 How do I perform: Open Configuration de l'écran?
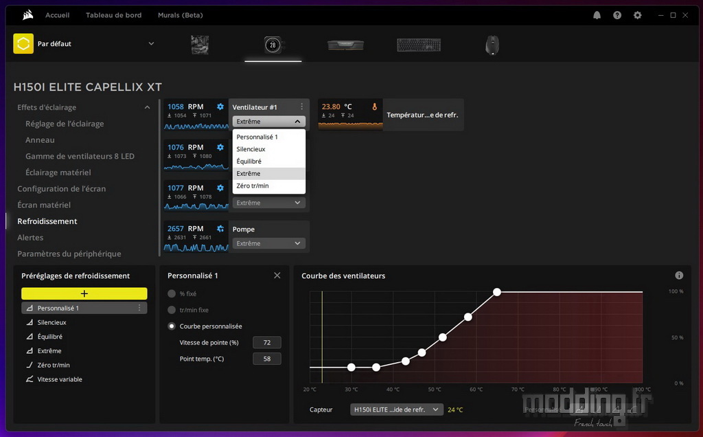click(x=61, y=189)
